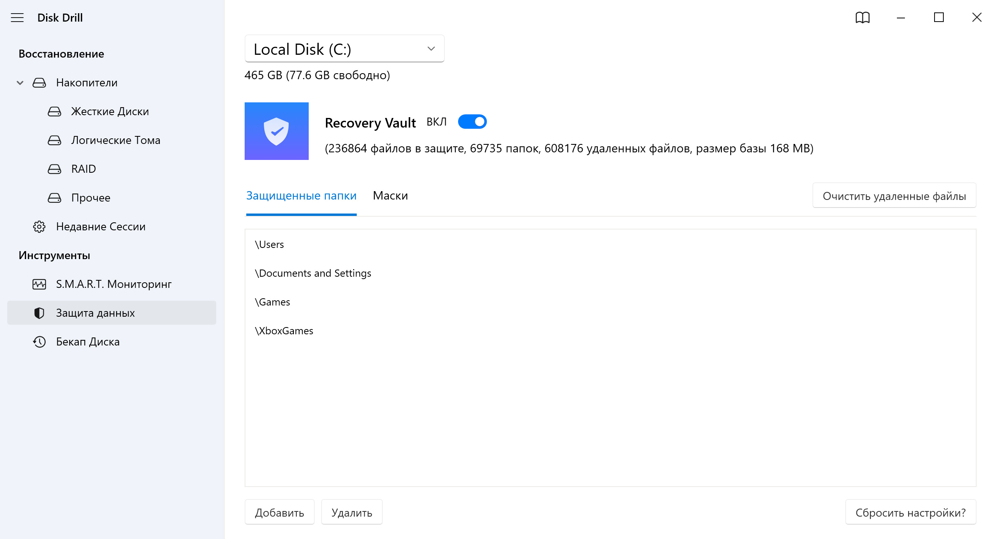Toggle Recovery Vault VКЛ switch off
The image size is (995, 539).
tap(472, 122)
